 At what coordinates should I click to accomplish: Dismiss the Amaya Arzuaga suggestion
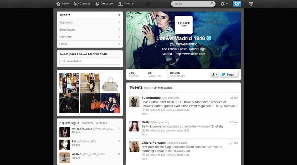tap(119, 128)
